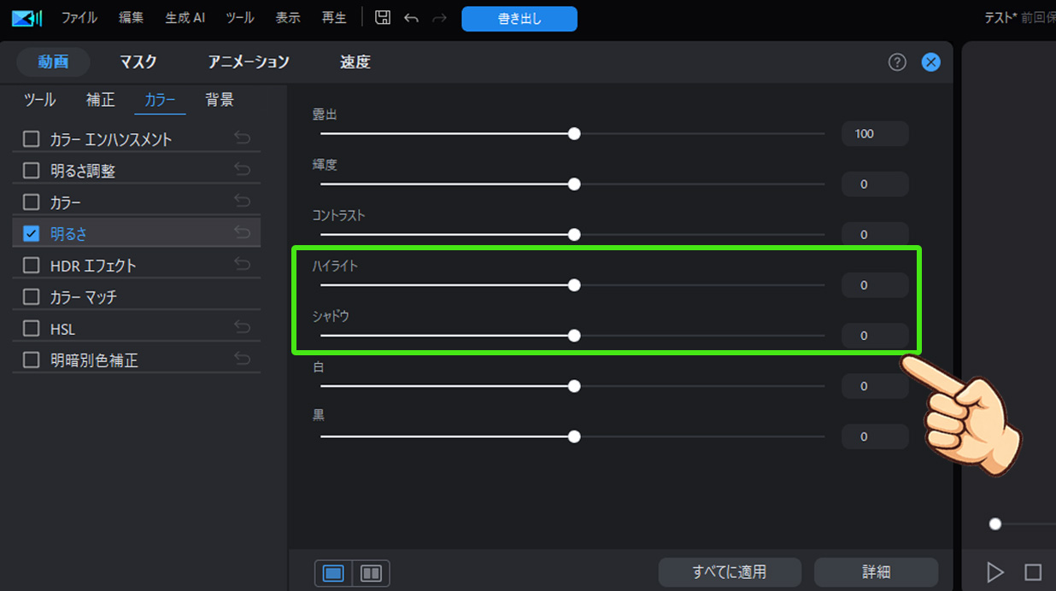Reset the 明るさ adjustment with its undo icon
The width and height of the screenshot is (1056, 591).
click(x=243, y=231)
